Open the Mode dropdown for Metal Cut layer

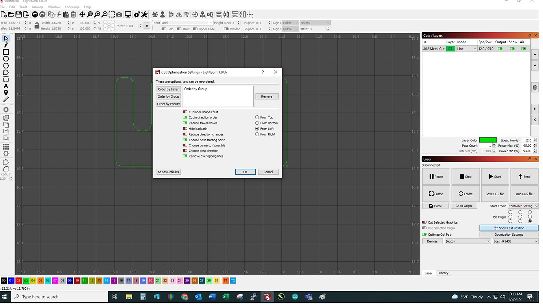click(x=466, y=48)
